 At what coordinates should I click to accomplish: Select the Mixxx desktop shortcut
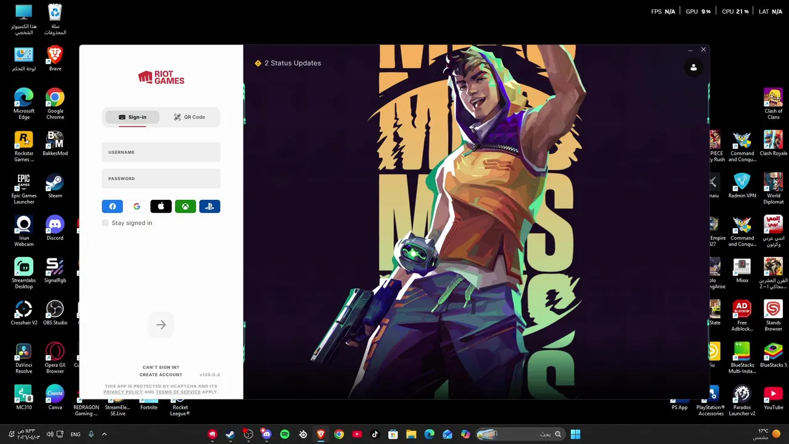(742, 271)
